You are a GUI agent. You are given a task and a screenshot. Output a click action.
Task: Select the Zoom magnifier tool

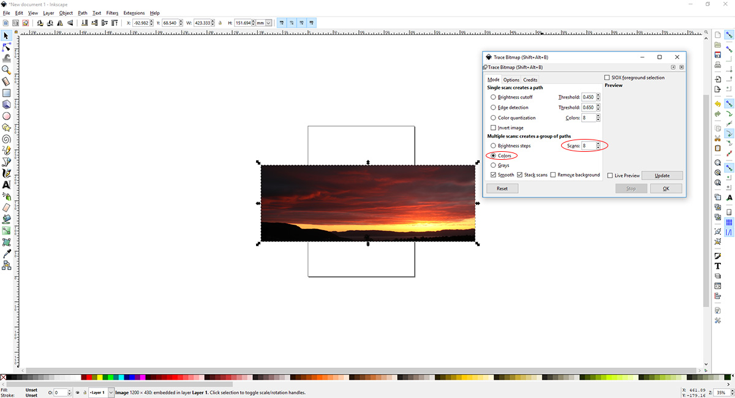pyautogui.click(x=6, y=70)
